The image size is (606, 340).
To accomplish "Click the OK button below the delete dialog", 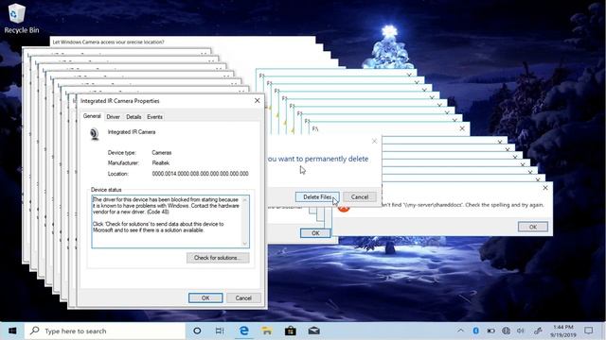I will pyautogui.click(x=315, y=233).
